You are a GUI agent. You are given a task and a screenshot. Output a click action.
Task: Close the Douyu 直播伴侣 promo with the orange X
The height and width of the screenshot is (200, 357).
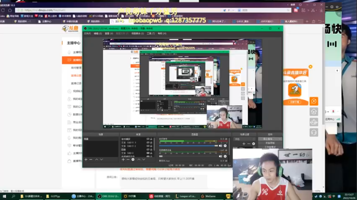click(311, 67)
